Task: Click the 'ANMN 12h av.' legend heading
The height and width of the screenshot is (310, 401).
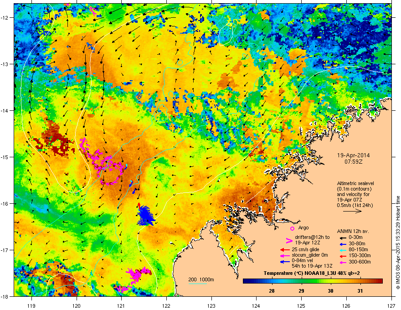Action: tap(353, 232)
